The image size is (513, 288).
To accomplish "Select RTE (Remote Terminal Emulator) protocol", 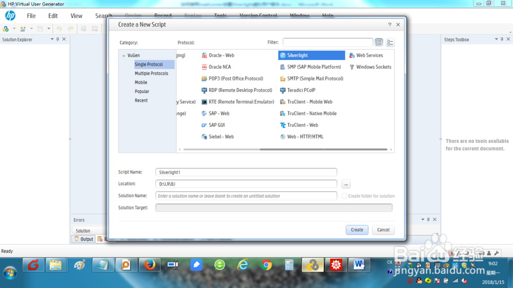I will (238, 102).
